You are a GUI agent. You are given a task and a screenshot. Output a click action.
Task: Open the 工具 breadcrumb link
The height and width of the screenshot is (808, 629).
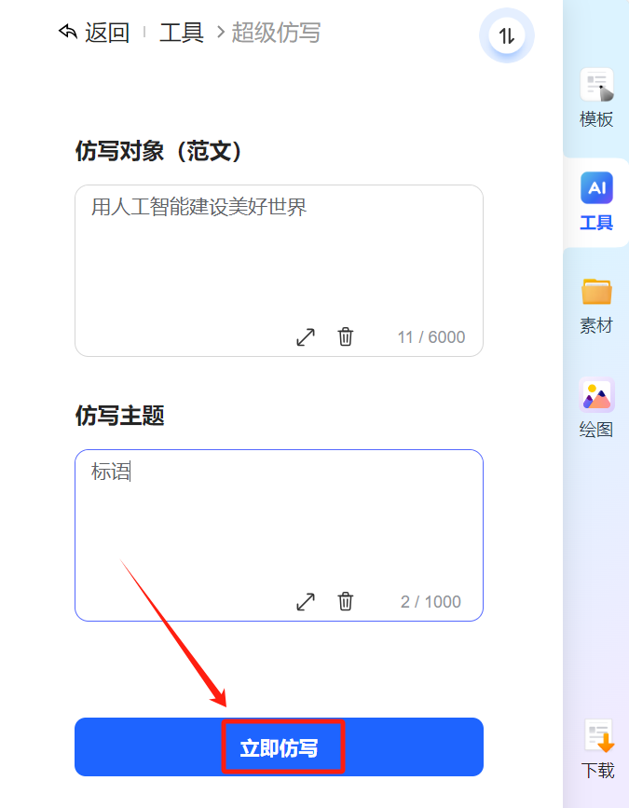[182, 33]
